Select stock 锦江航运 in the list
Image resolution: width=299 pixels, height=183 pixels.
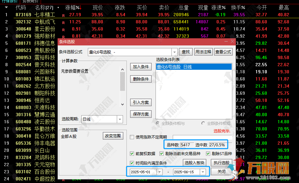pos(45,79)
